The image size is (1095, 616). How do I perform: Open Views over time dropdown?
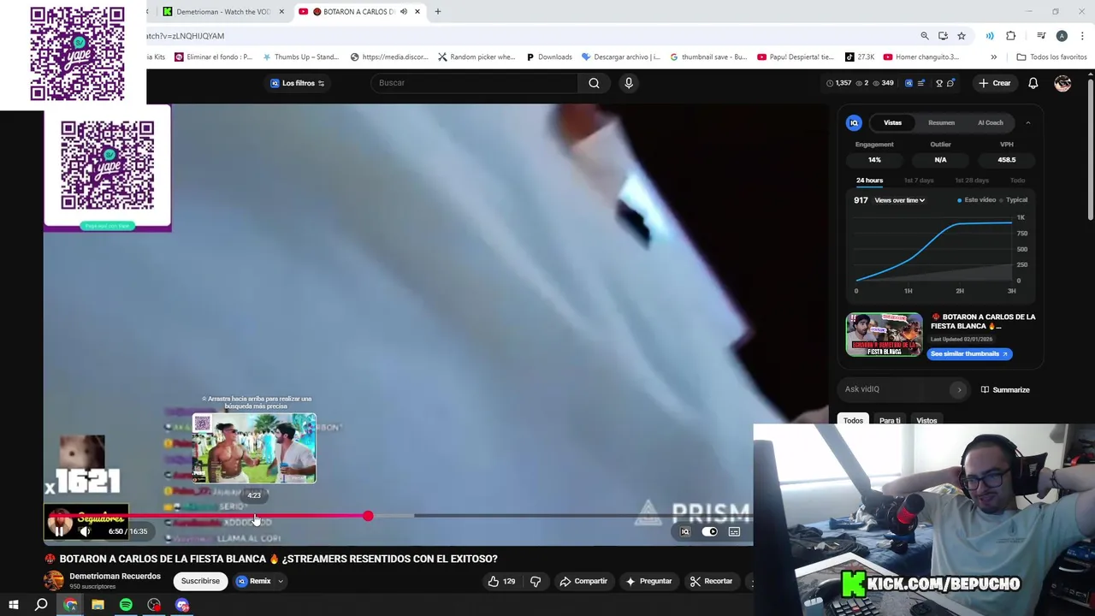[899, 200]
